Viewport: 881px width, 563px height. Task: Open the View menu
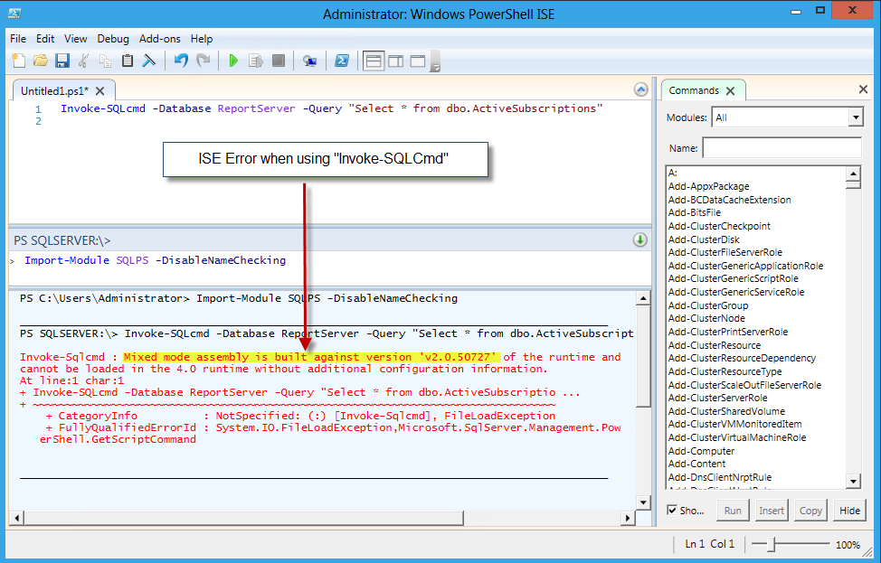(x=75, y=39)
